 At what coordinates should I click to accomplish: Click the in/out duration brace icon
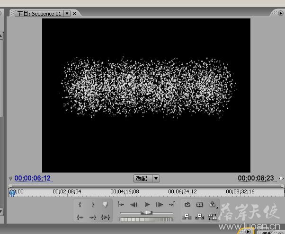(x=281, y=178)
